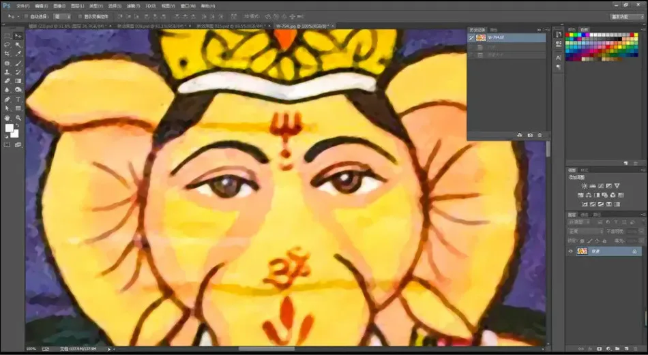This screenshot has height=355, width=648.
Task: Click the screen mode icon in toolbox
Action: pos(18,145)
